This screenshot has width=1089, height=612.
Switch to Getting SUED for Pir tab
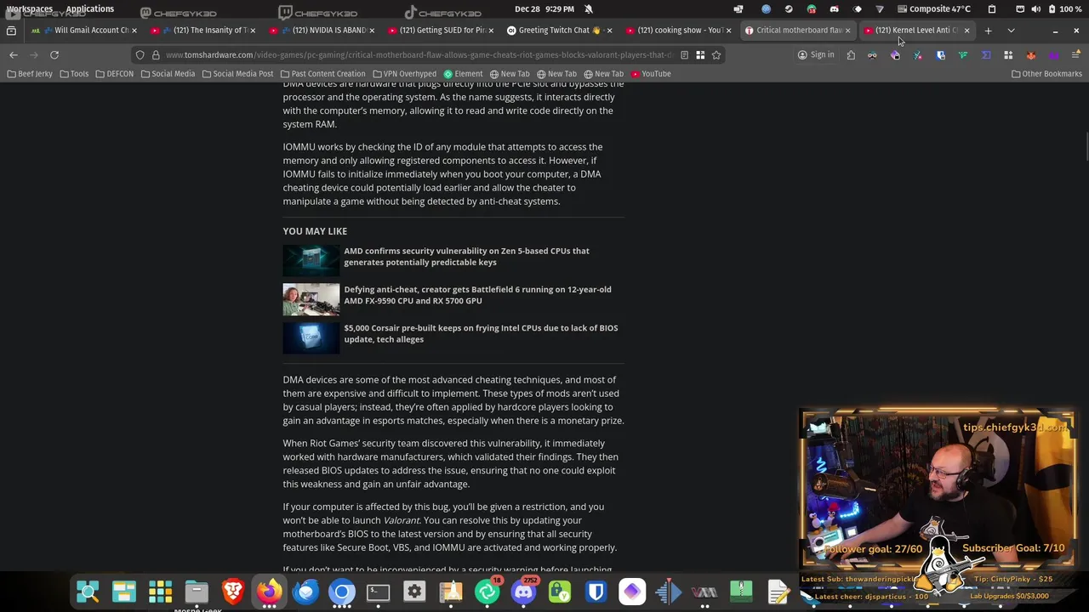[442, 31]
